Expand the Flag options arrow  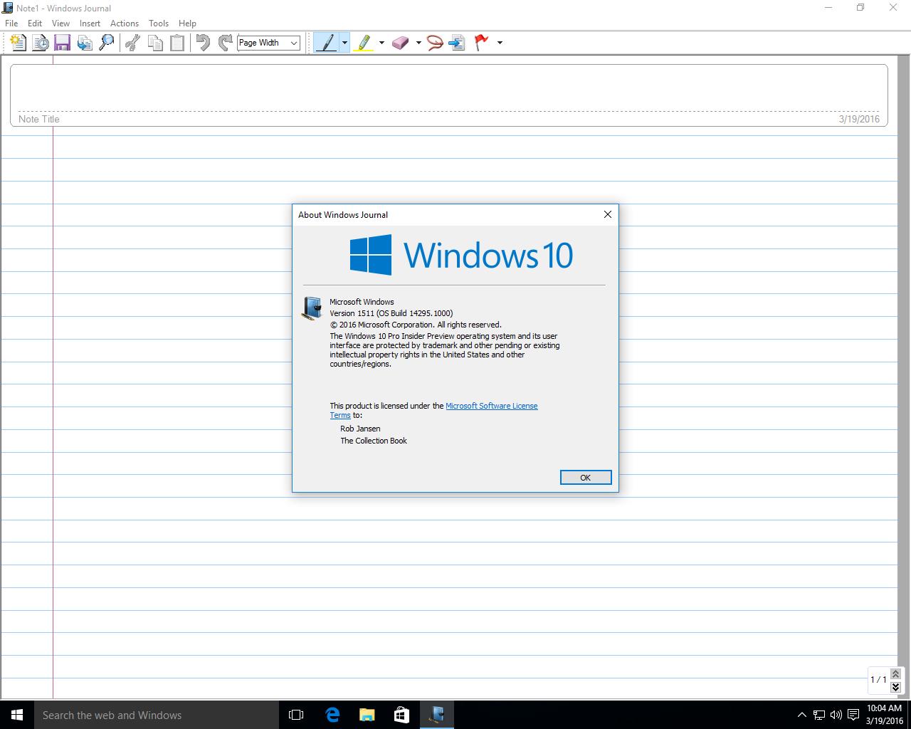point(500,43)
